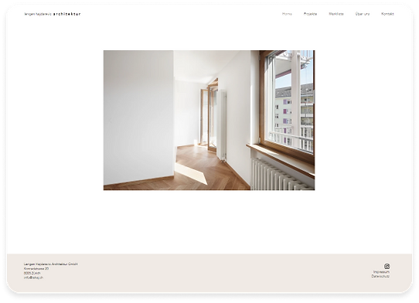Select the Konradstrasse 20 address line
This screenshot has width=419, height=303.
tap(36, 268)
